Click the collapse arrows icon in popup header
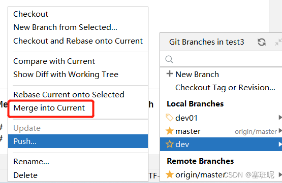The image size is (282, 183). pyautogui.click(x=278, y=43)
